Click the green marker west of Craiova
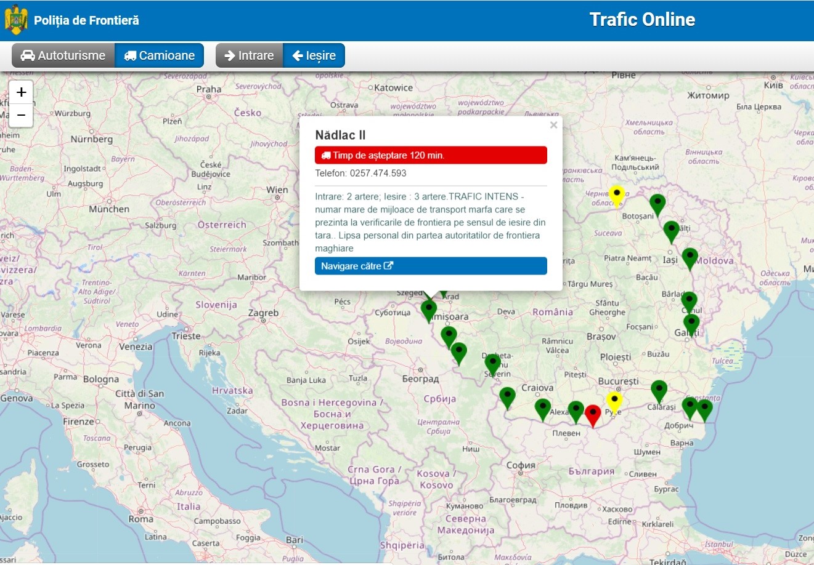814x565 pixels. tap(507, 397)
